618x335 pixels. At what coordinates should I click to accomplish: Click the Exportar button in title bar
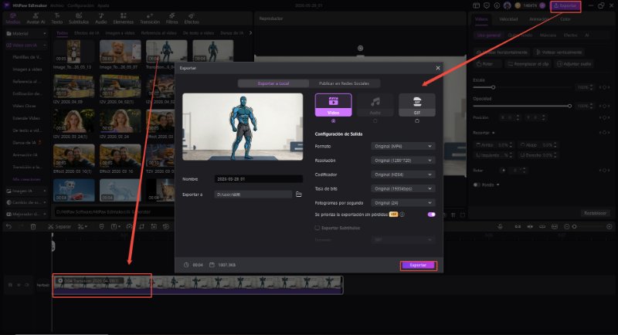click(x=565, y=6)
